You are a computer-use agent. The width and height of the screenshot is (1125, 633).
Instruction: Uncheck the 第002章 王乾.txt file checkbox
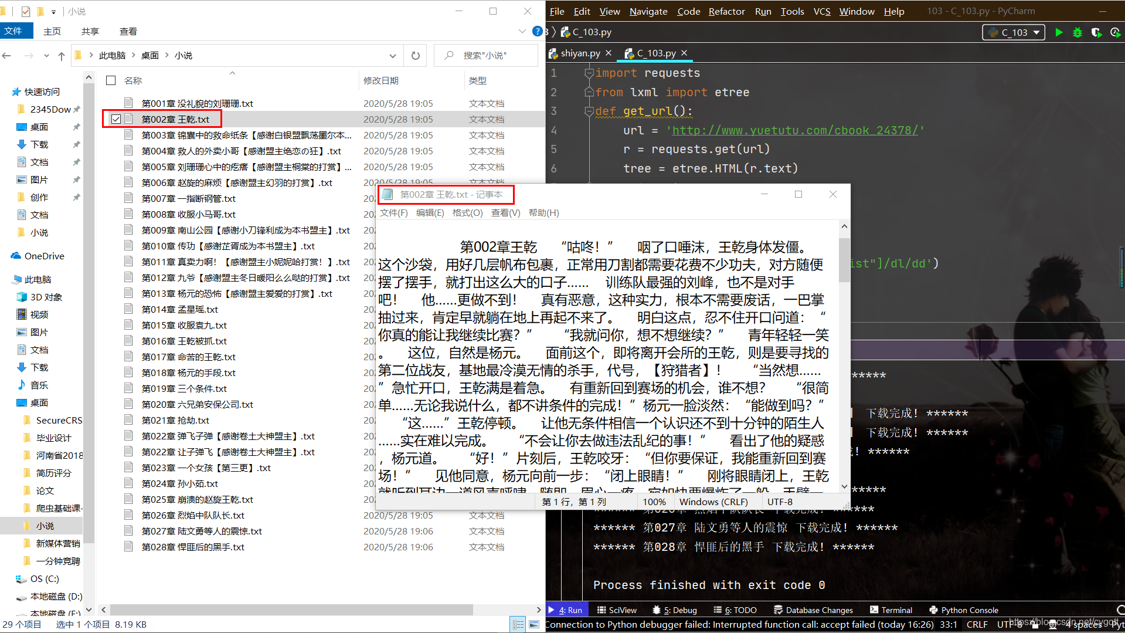pos(116,119)
